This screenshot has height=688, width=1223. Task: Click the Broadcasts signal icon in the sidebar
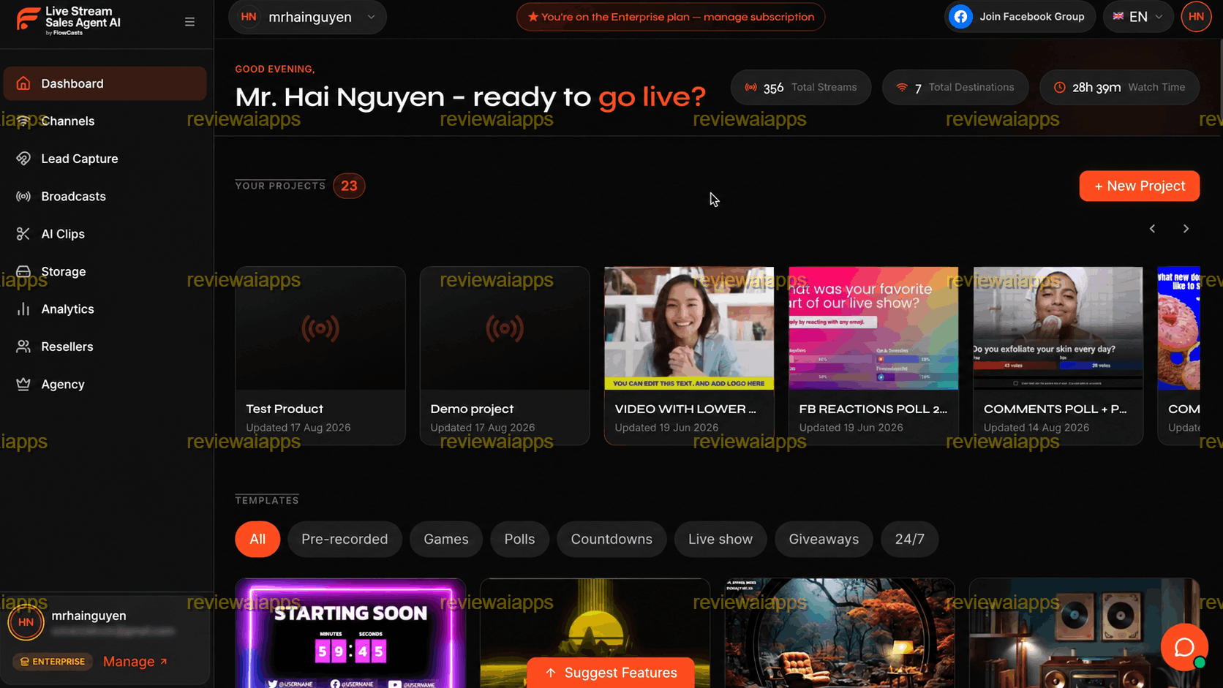pyautogui.click(x=23, y=196)
